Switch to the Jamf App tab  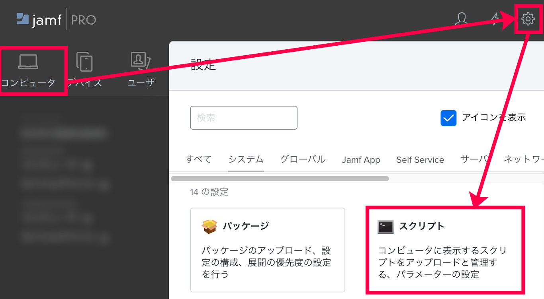(x=361, y=160)
